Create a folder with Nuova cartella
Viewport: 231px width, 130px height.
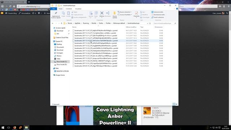(x=115, y=15)
